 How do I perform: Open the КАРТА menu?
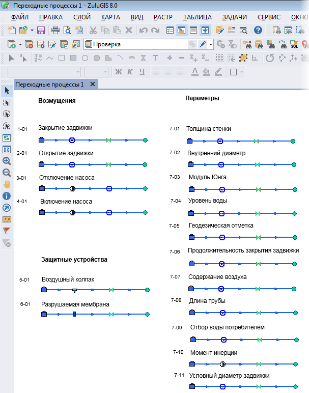tap(110, 17)
